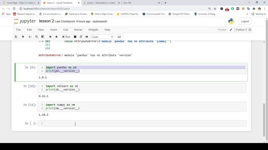Open the Commonwealth bookmark
268x150 pixels.
point(154,14)
